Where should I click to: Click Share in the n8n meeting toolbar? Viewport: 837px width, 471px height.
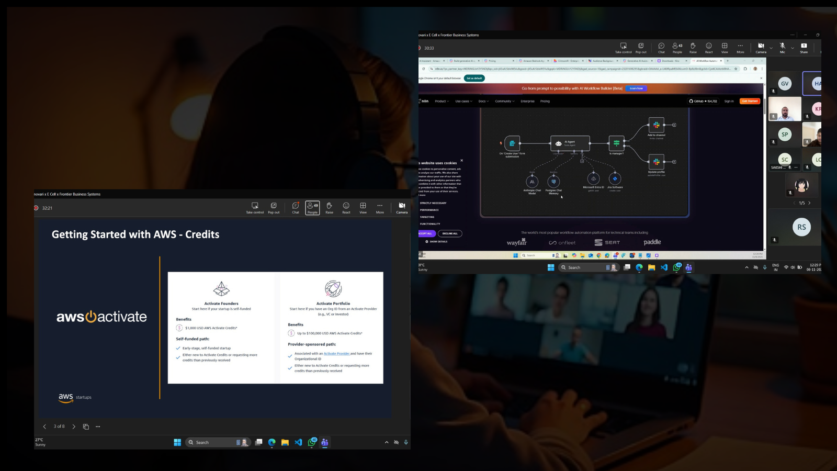(x=804, y=48)
